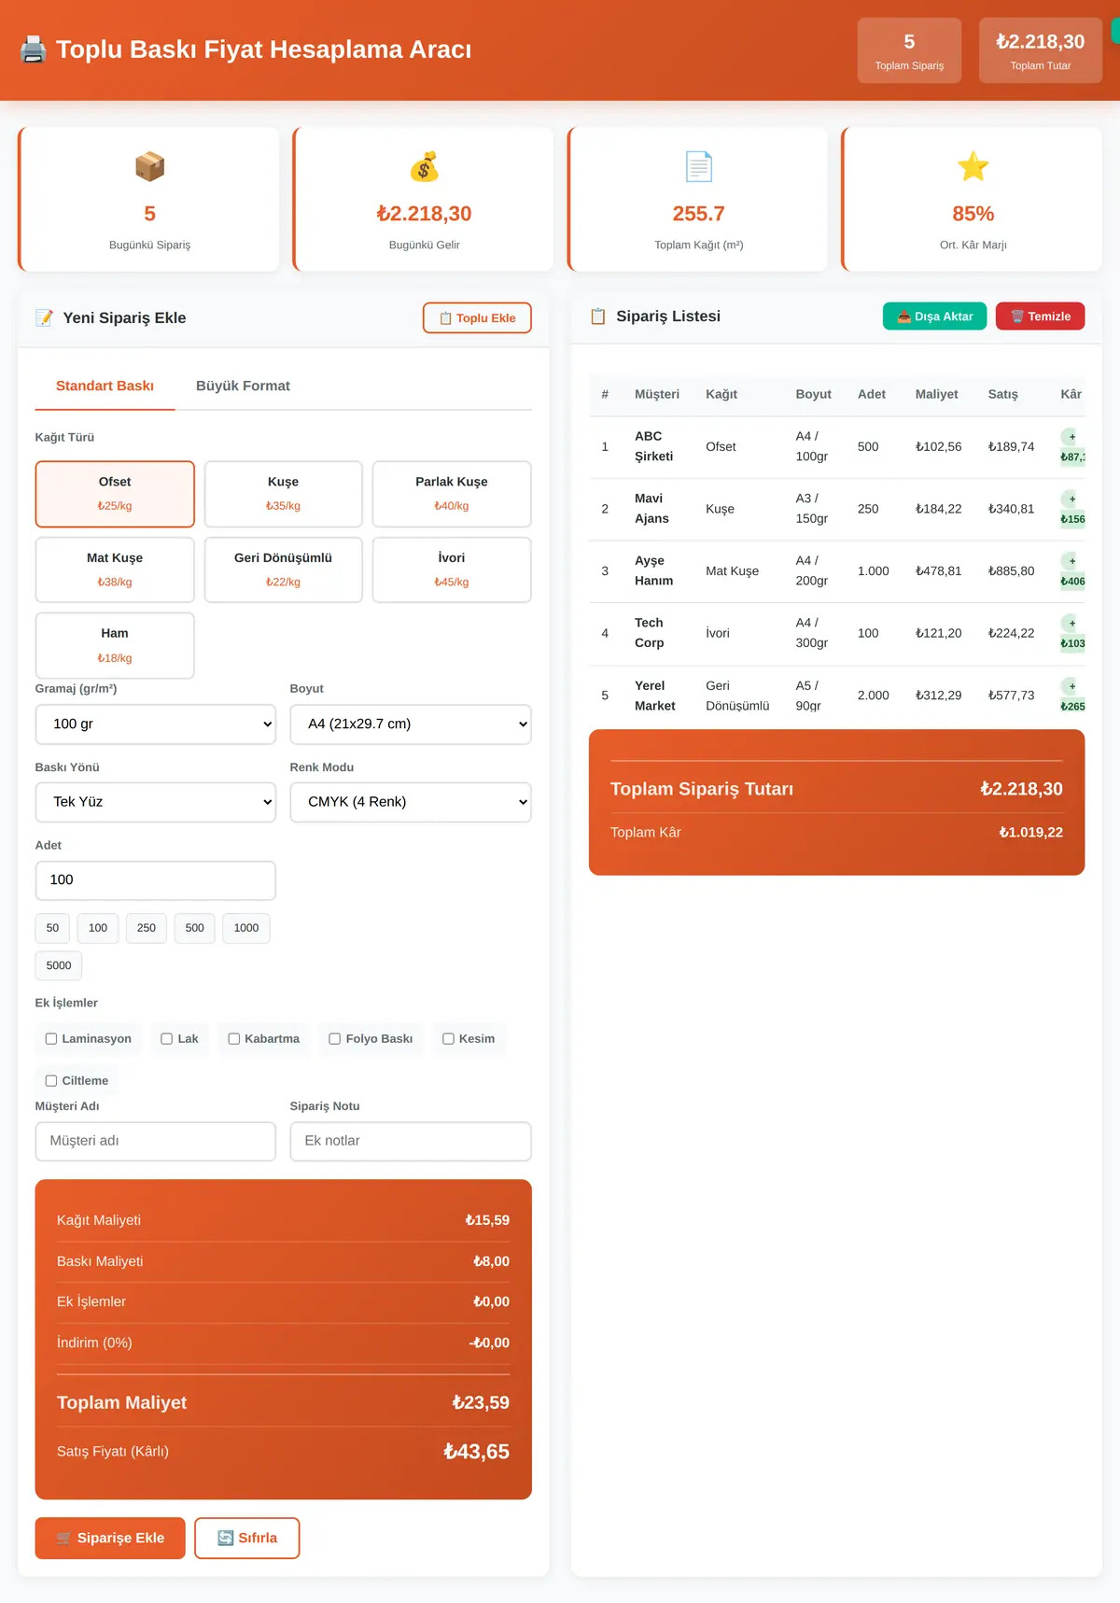
Task: Expand the Renk Modu dropdown
Action: point(411,802)
